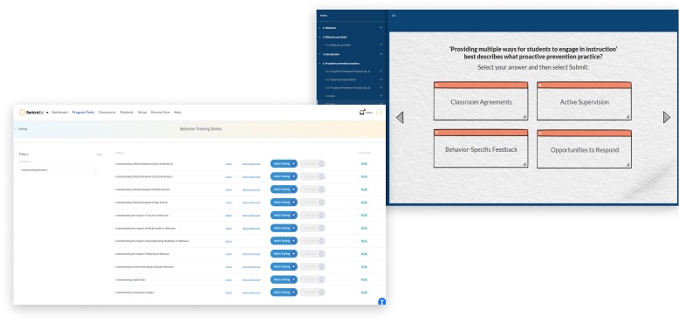Assign the Developmental Disabilities training

[x=229, y=241]
